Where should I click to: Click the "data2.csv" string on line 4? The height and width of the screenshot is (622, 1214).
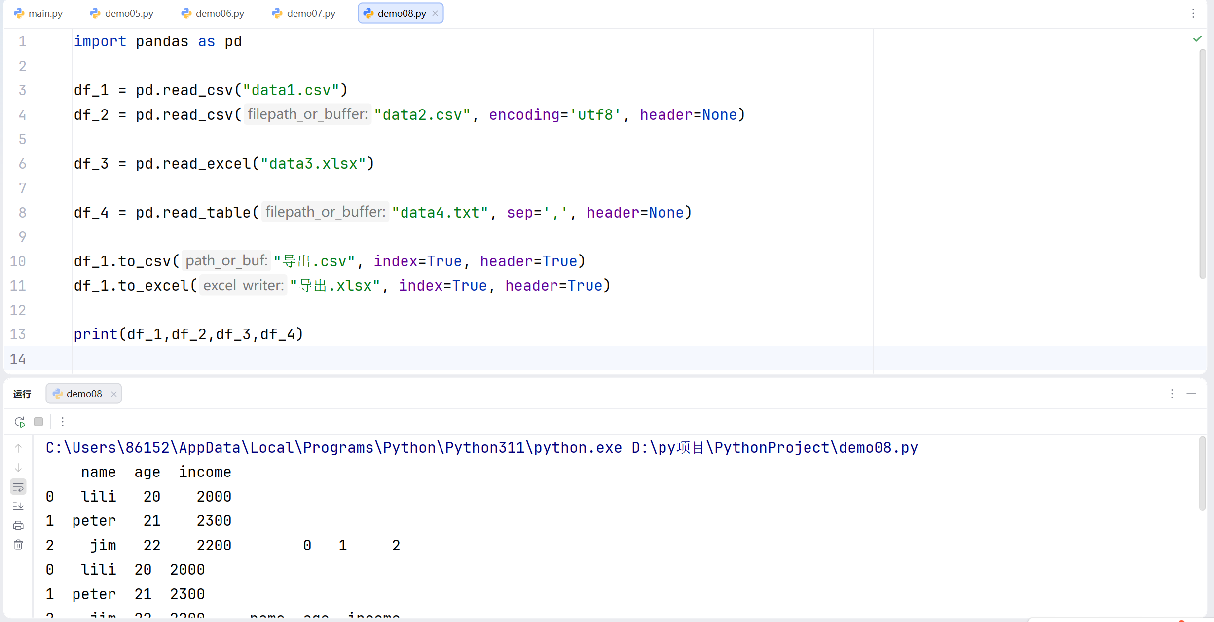point(422,115)
